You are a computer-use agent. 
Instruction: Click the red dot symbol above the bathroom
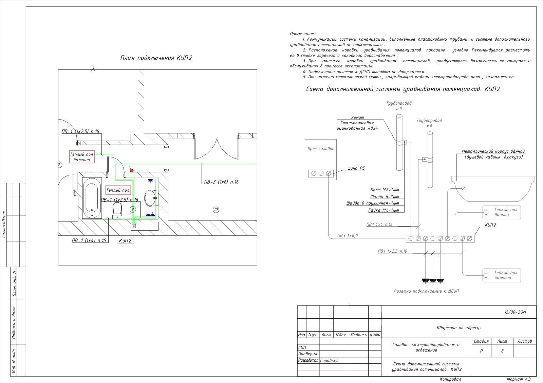[x=131, y=171]
